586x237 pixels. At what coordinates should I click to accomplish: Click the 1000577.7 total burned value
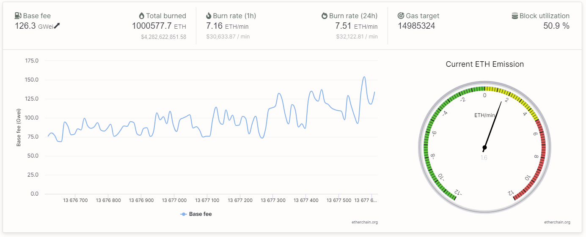coord(151,26)
